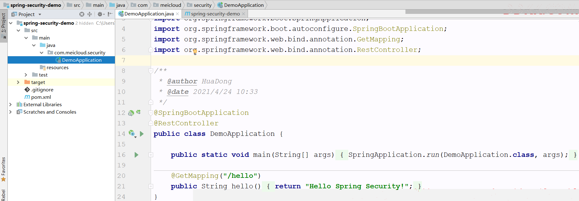Click the run arrow next to main method
579x201 pixels.
136,155
